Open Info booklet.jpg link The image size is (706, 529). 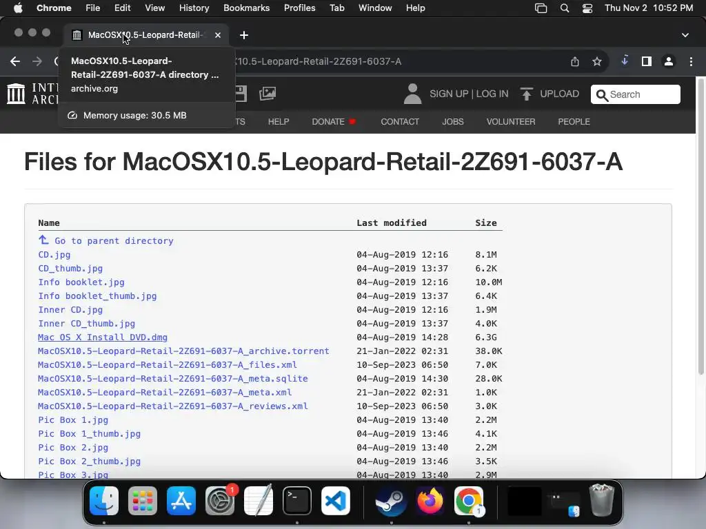(x=81, y=282)
